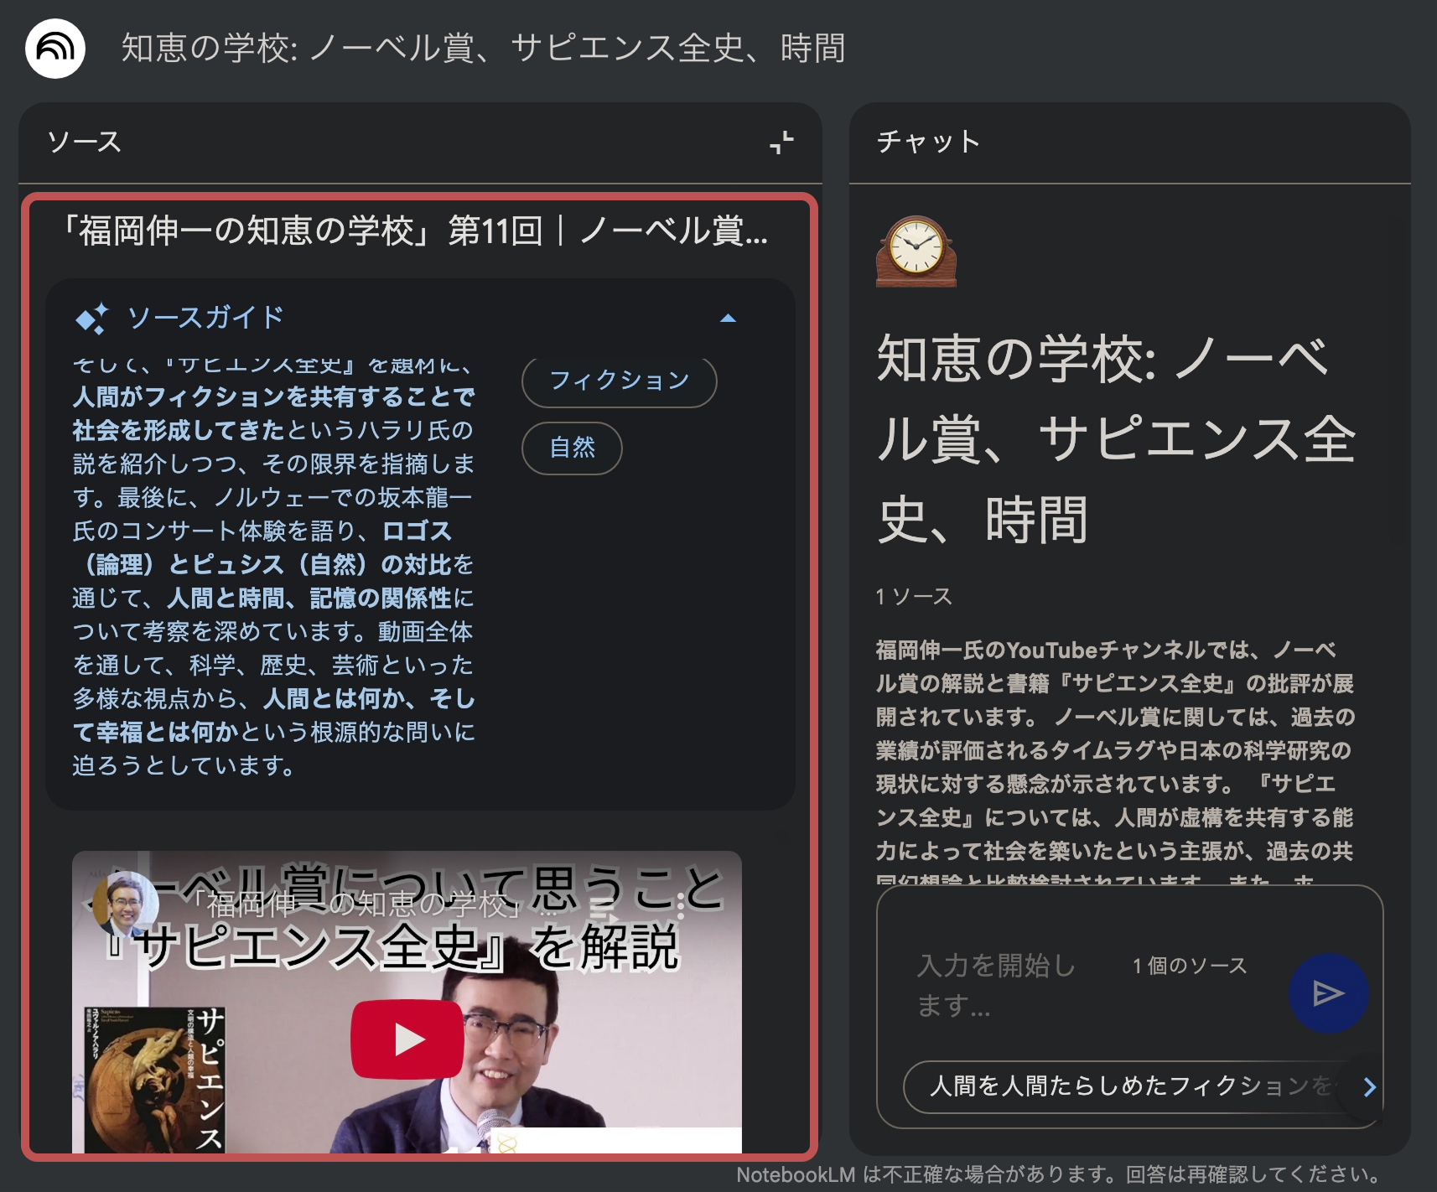Click the ソースガイド heading label
1437x1192 pixels.
tap(206, 318)
